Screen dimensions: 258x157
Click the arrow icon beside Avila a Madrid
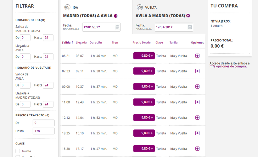[x=188, y=16]
